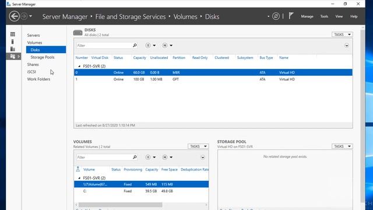Click the forward navigation arrow
Viewport: 373px width, 210px height.
click(x=24, y=16)
